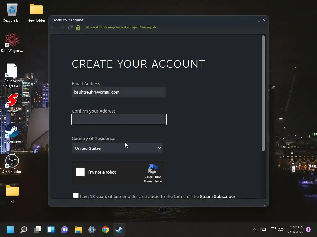
Task: Click the Steam taskbar icon
Action: (x=119, y=230)
